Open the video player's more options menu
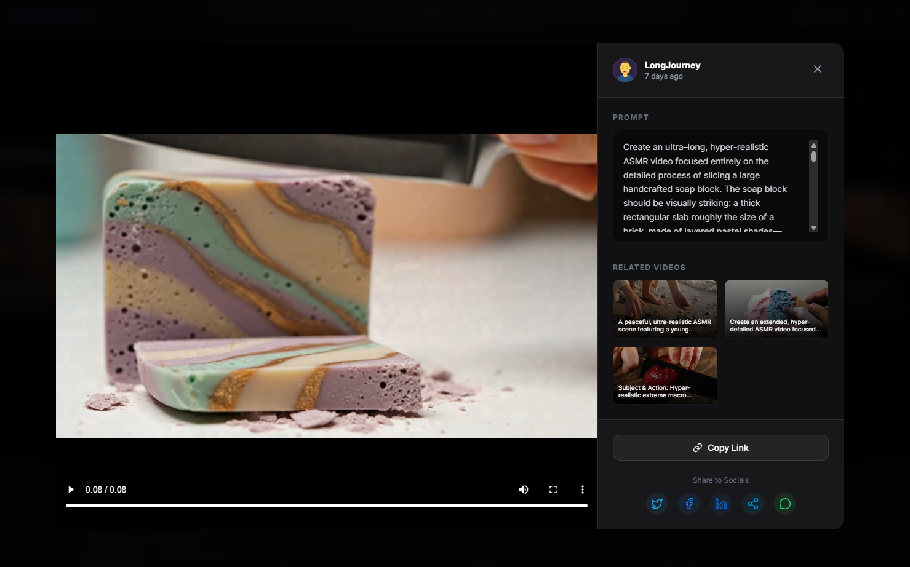910x567 pixels. coord(582,489)
